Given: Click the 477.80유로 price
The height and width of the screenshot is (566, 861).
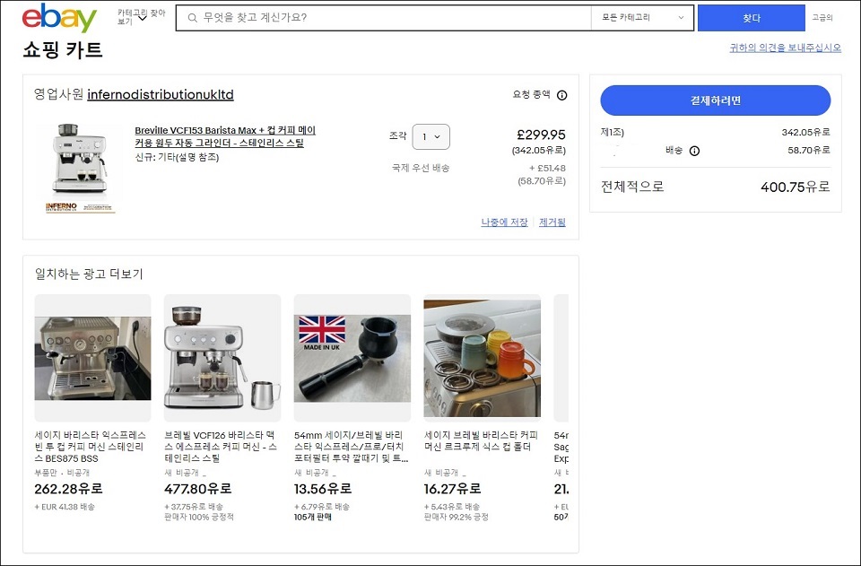Looking at the screenshot, I should click(198, 489).
